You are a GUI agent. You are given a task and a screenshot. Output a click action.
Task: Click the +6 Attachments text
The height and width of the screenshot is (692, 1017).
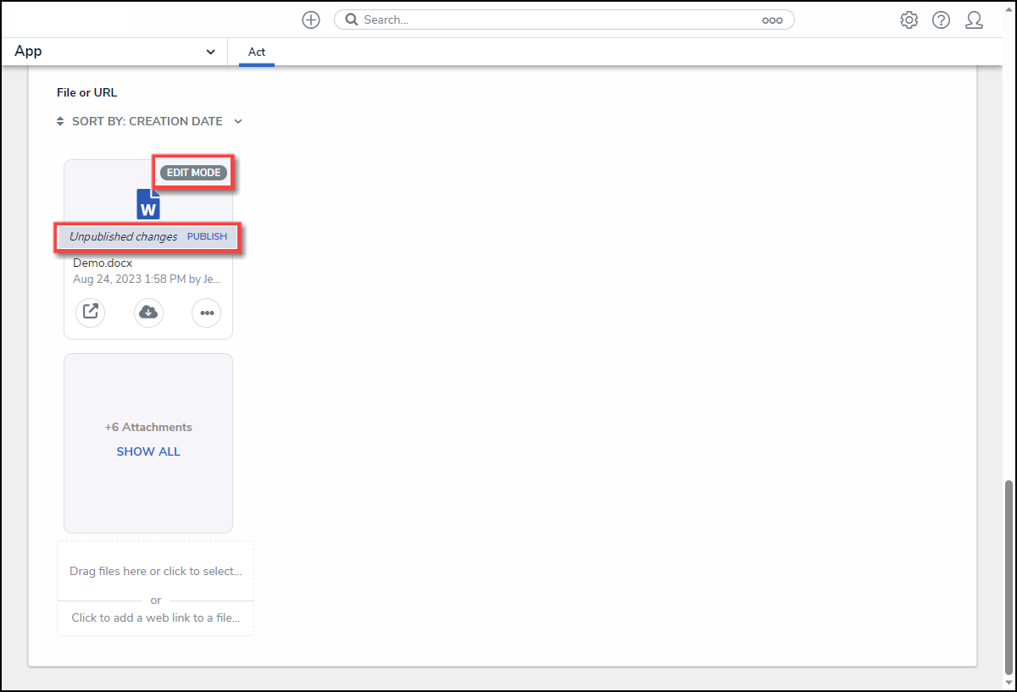(x=148, y=427)
